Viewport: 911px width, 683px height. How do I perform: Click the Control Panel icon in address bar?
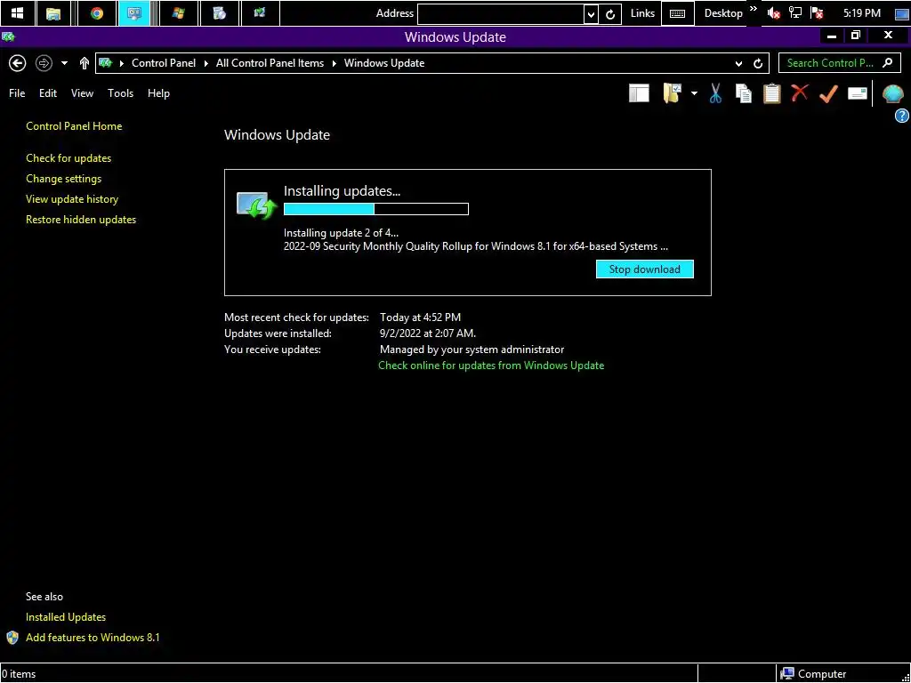tap(105, 63)
